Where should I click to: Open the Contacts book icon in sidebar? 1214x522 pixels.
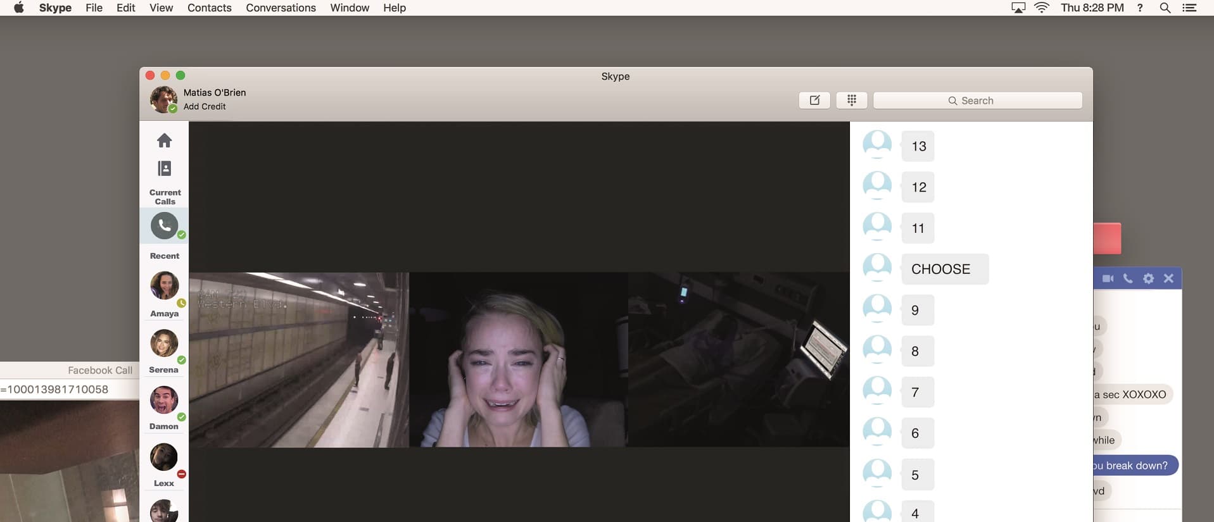click(x=164, y=168)
